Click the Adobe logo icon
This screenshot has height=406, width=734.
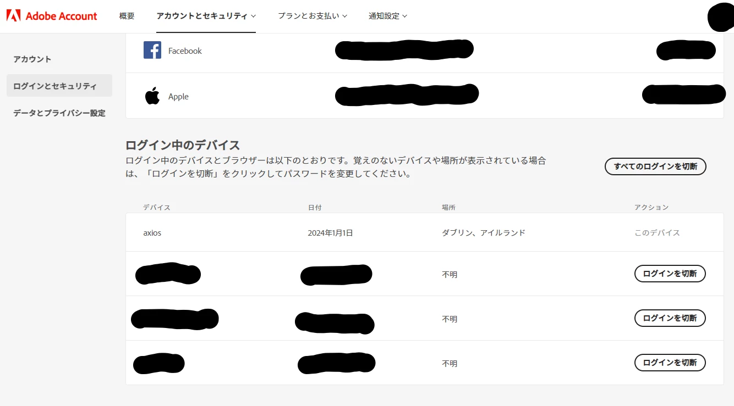[13, 15]
